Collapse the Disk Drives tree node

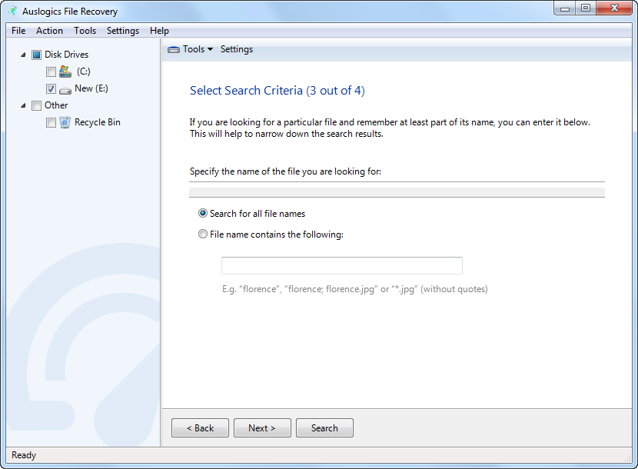point(23,55)
